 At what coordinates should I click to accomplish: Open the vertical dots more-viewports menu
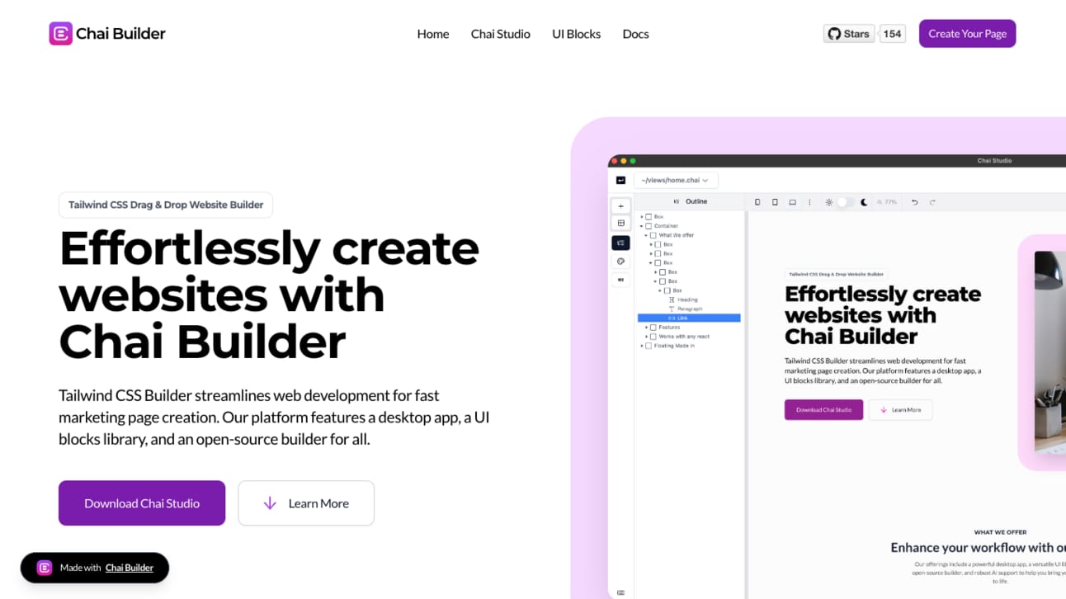pos(809,202)
